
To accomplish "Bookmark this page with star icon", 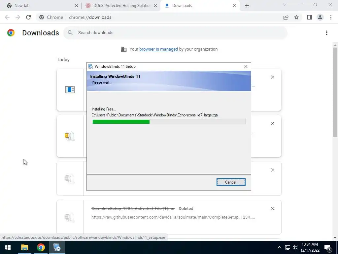I will (297, 17).
